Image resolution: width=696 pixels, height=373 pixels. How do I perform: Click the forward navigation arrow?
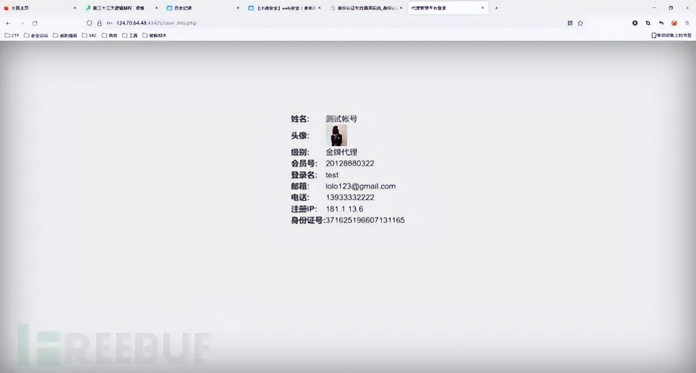21,23
